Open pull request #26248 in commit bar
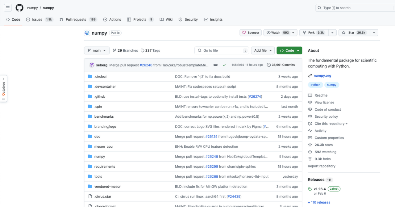 (146, 65)
